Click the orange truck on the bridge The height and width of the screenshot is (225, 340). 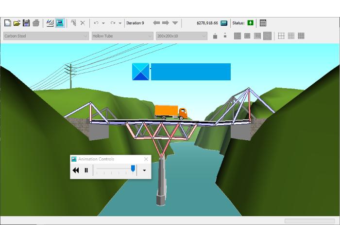171,112
